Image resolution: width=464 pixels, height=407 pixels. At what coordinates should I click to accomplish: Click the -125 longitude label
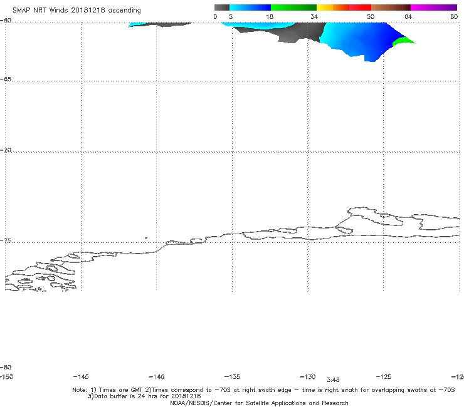point(384,377)
